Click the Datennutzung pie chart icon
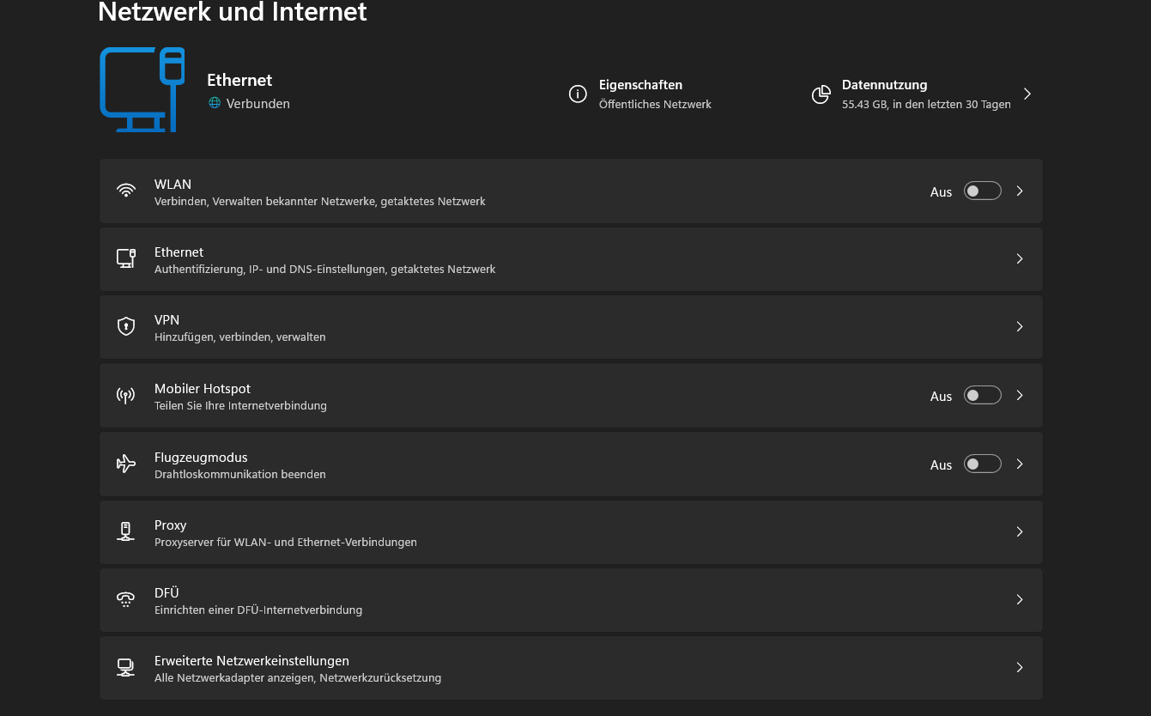Image resolution: width=1151 pixels, height=716 pixels. [821, 94]
